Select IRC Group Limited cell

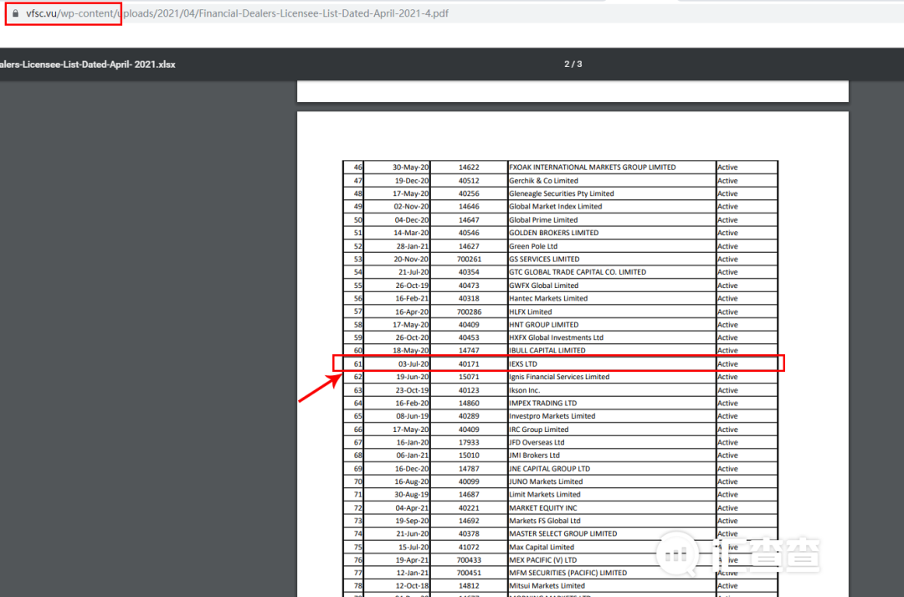(612, 430)
